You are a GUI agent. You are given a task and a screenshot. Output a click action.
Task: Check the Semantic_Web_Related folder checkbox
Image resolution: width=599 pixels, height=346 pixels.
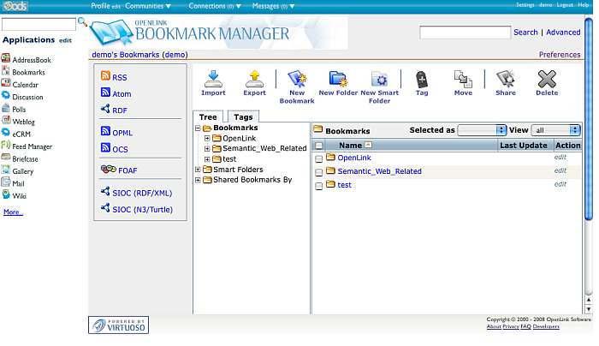[319, 172]
